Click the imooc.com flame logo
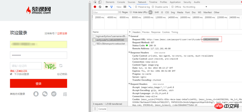This screenshot has height=112, width=242. pos(38,11)
